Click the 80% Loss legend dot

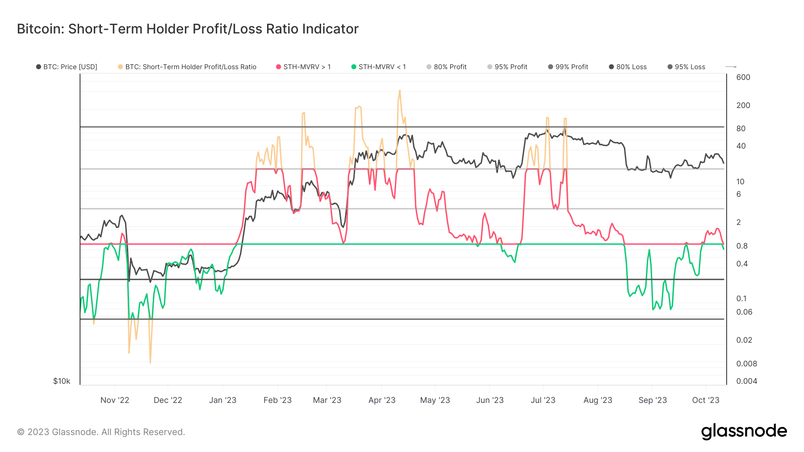click(611, 66)
